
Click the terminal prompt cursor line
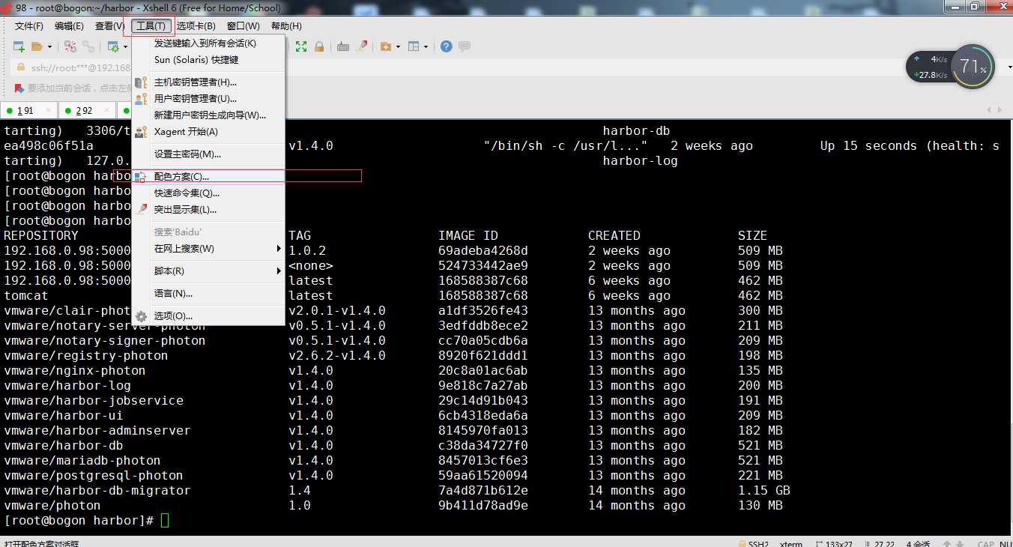click(x=87, y=520)
